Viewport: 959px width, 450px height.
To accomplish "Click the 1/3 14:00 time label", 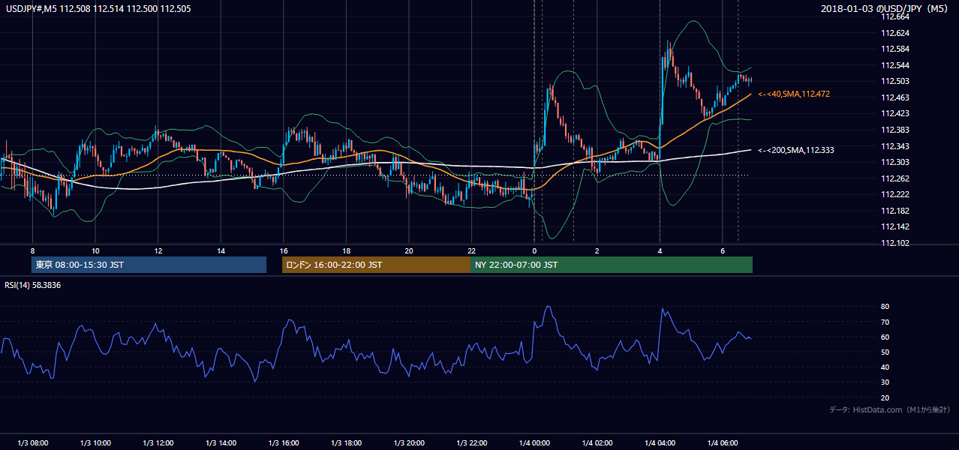I will (x=221, y=443).
